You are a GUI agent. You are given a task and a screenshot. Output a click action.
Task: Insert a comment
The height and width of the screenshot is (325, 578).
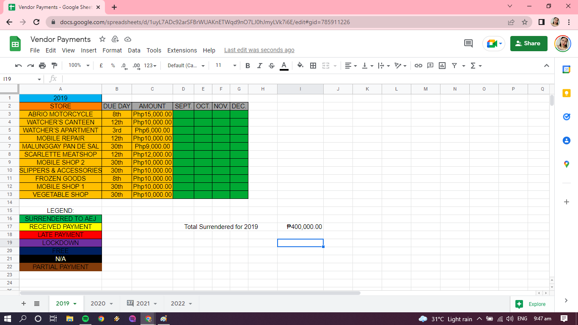click(430, 66)
